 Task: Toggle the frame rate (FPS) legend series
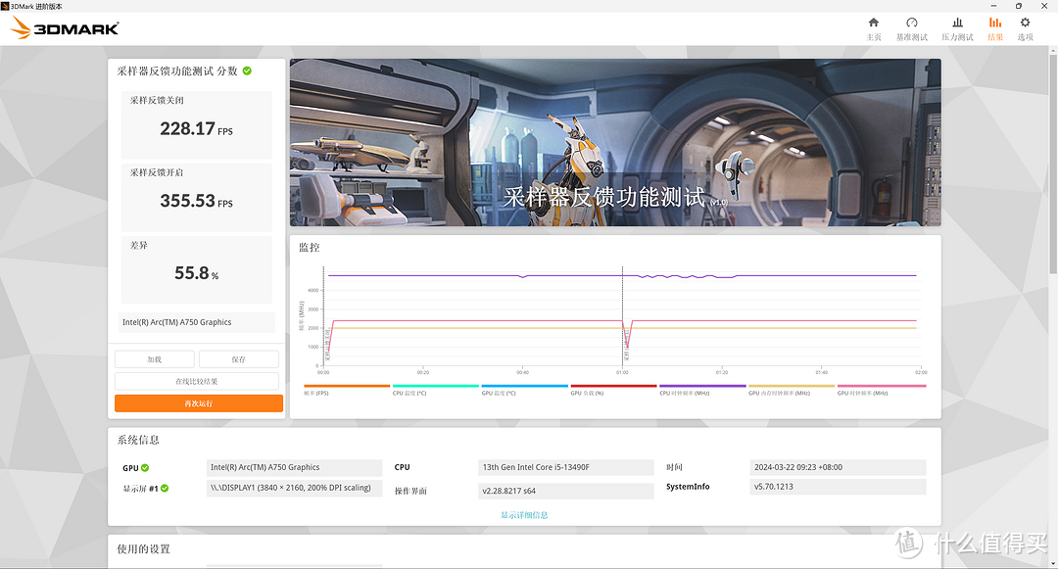[347, 390]
